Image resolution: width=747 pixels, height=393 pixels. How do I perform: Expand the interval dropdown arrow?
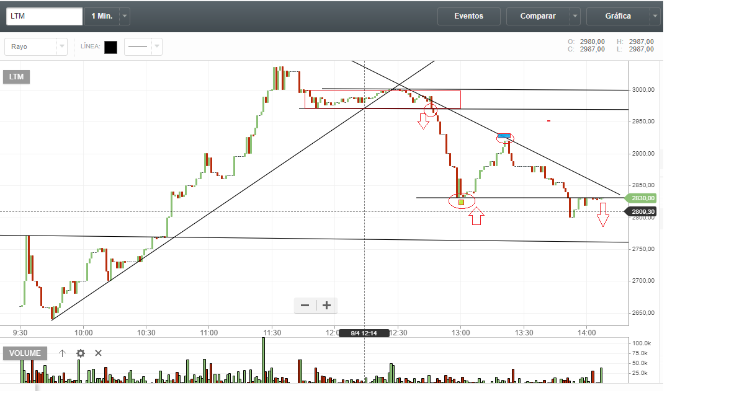tap(124, 16)
